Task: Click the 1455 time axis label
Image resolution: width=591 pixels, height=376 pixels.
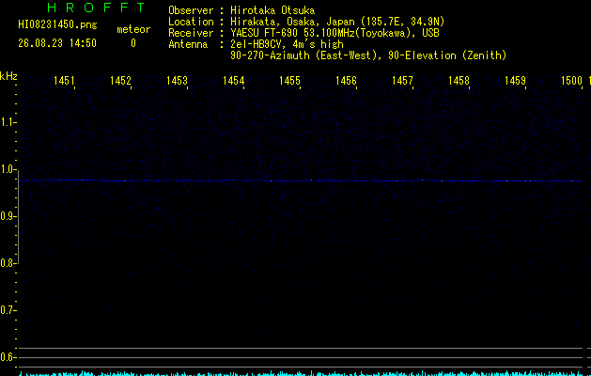Action: click(x=289, y=80)
